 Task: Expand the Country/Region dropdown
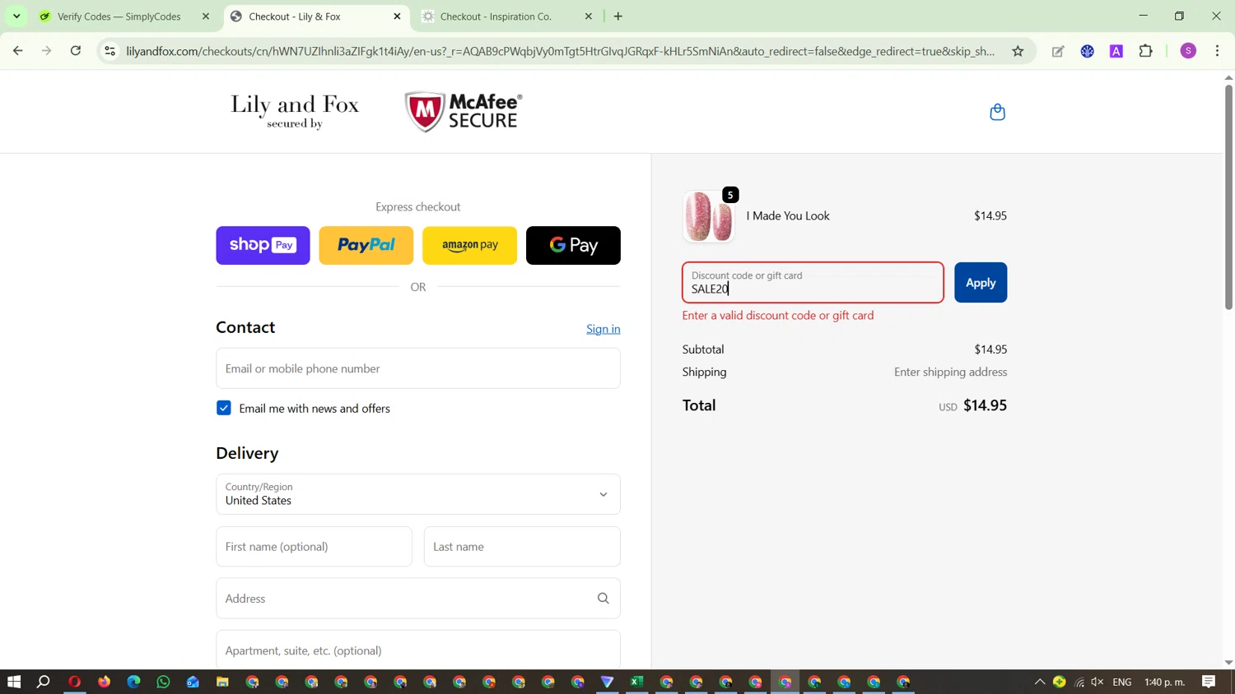click(x=418, y=494)
